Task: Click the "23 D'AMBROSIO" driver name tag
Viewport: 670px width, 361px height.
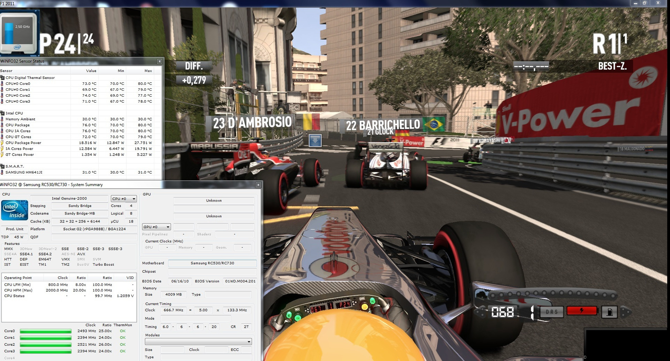Action: click(x=252, y=123)
